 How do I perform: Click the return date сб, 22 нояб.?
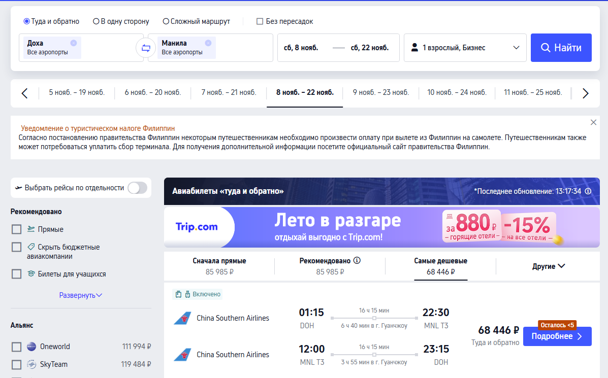pyautogui.click(x=370, y=48)
